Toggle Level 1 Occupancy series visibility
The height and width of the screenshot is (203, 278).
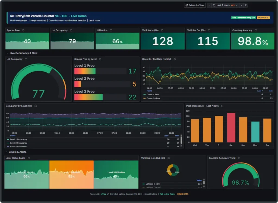tap(19, 139)
